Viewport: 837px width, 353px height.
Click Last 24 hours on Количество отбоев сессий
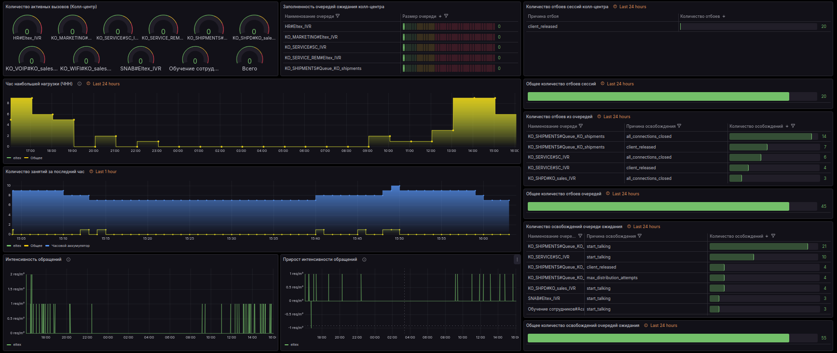(x=632, y=7)
